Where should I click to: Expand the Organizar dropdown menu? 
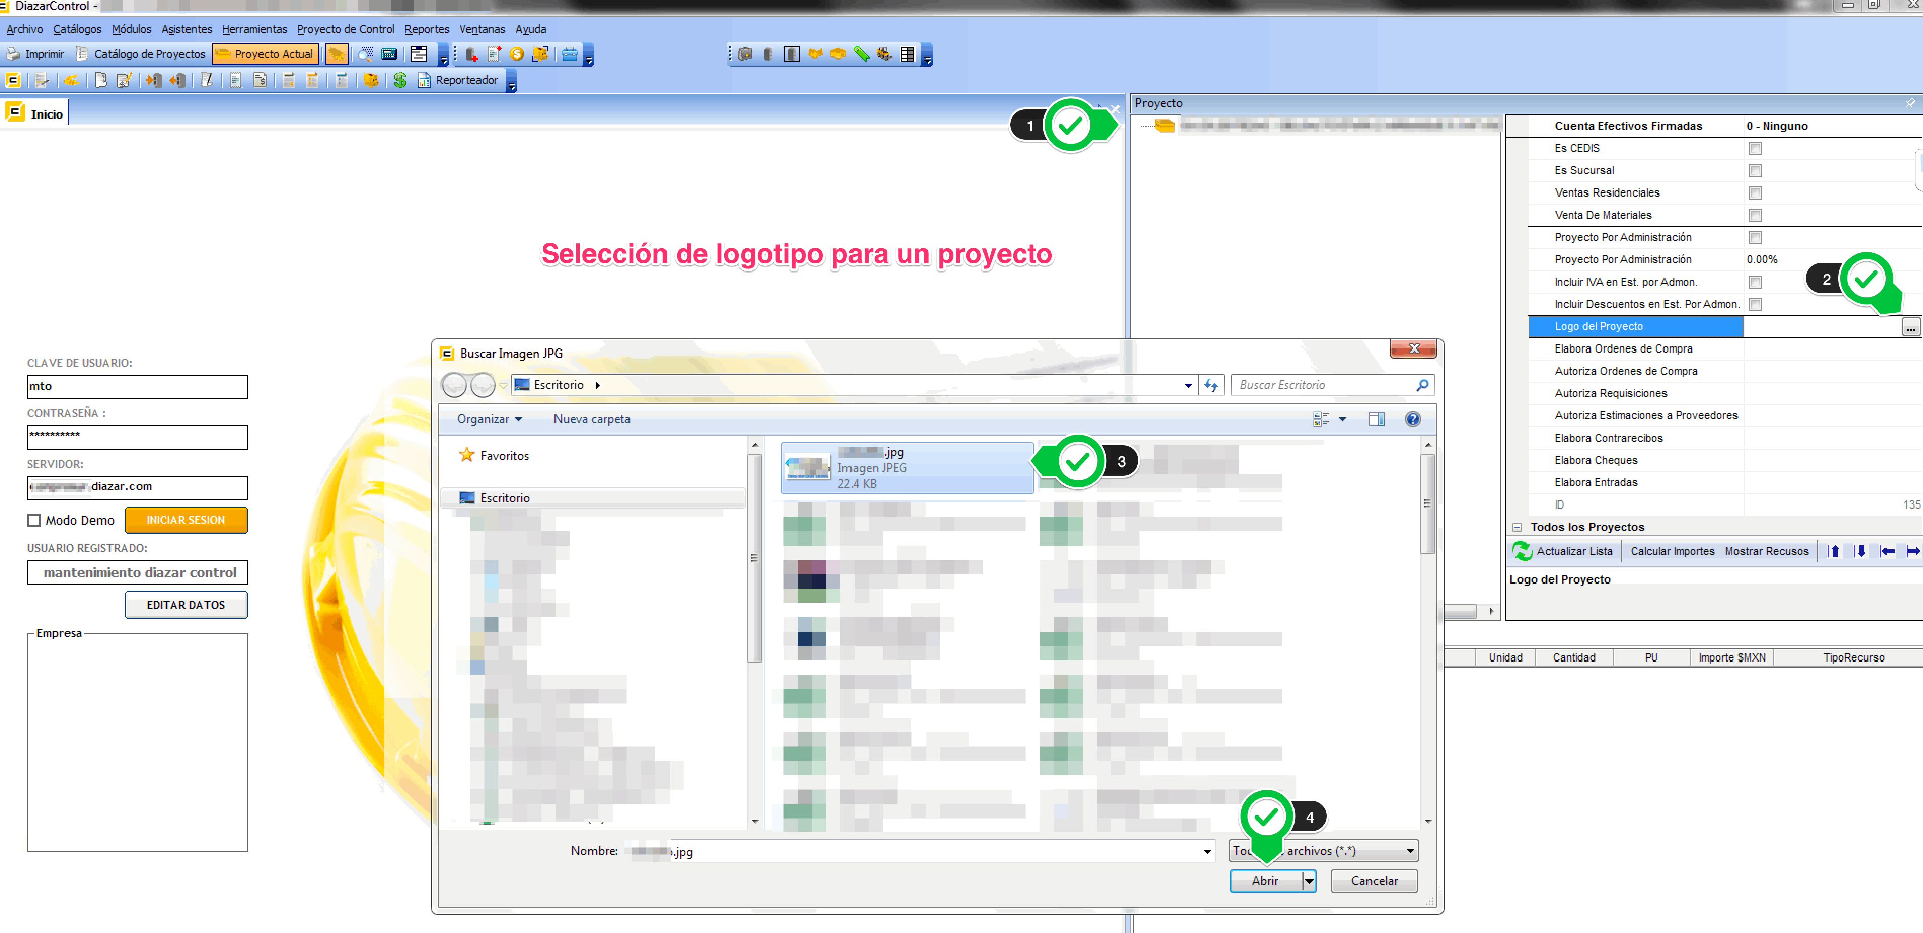[489, 419]
